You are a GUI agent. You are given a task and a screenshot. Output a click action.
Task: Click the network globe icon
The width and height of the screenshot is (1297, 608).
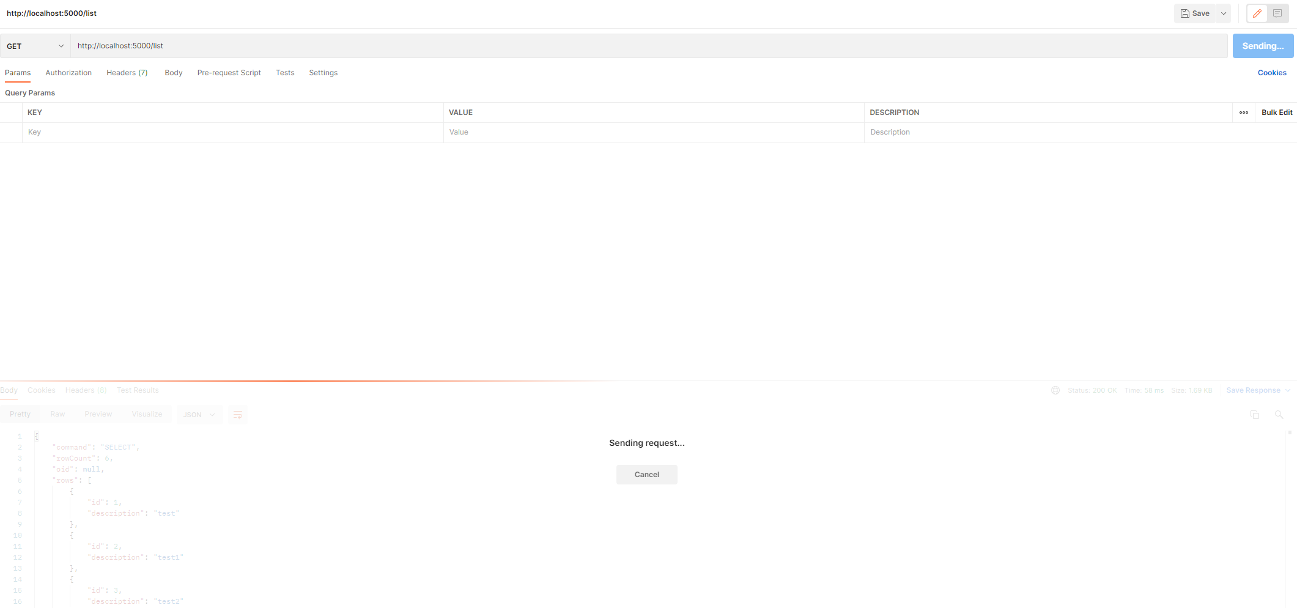(x=1055, y=390)
